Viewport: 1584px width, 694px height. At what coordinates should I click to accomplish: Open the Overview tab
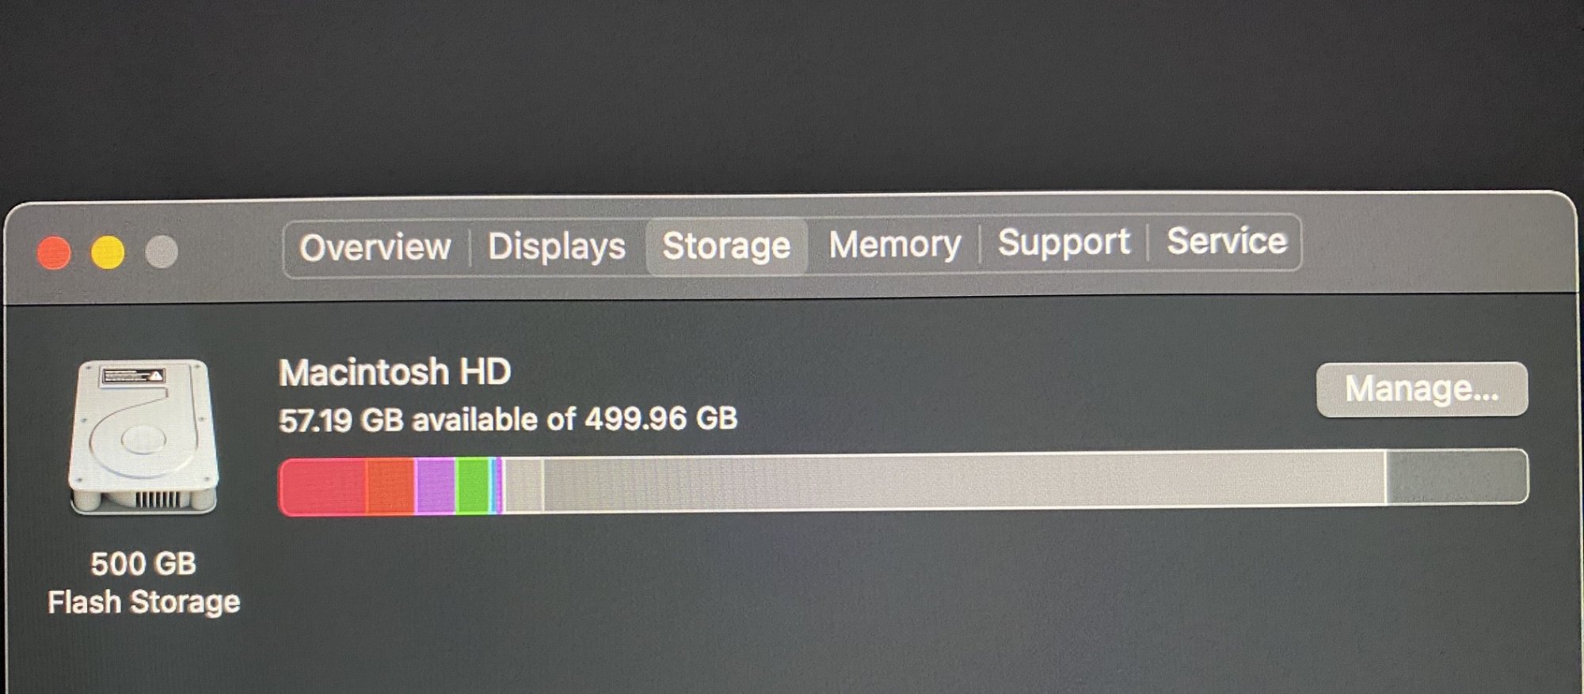pos(375,248)
